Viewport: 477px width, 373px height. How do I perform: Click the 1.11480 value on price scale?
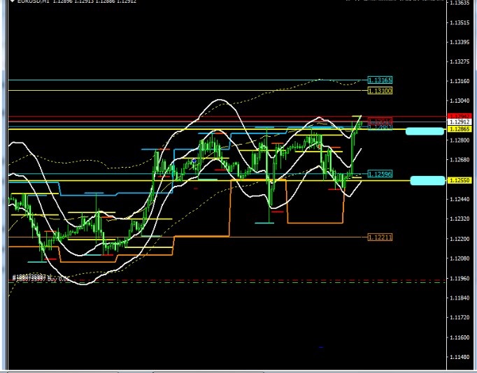460,357
